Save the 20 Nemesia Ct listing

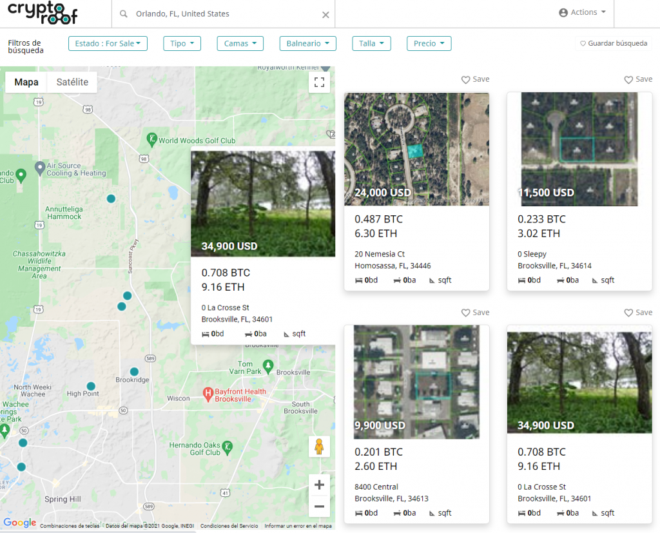(475, 79)
